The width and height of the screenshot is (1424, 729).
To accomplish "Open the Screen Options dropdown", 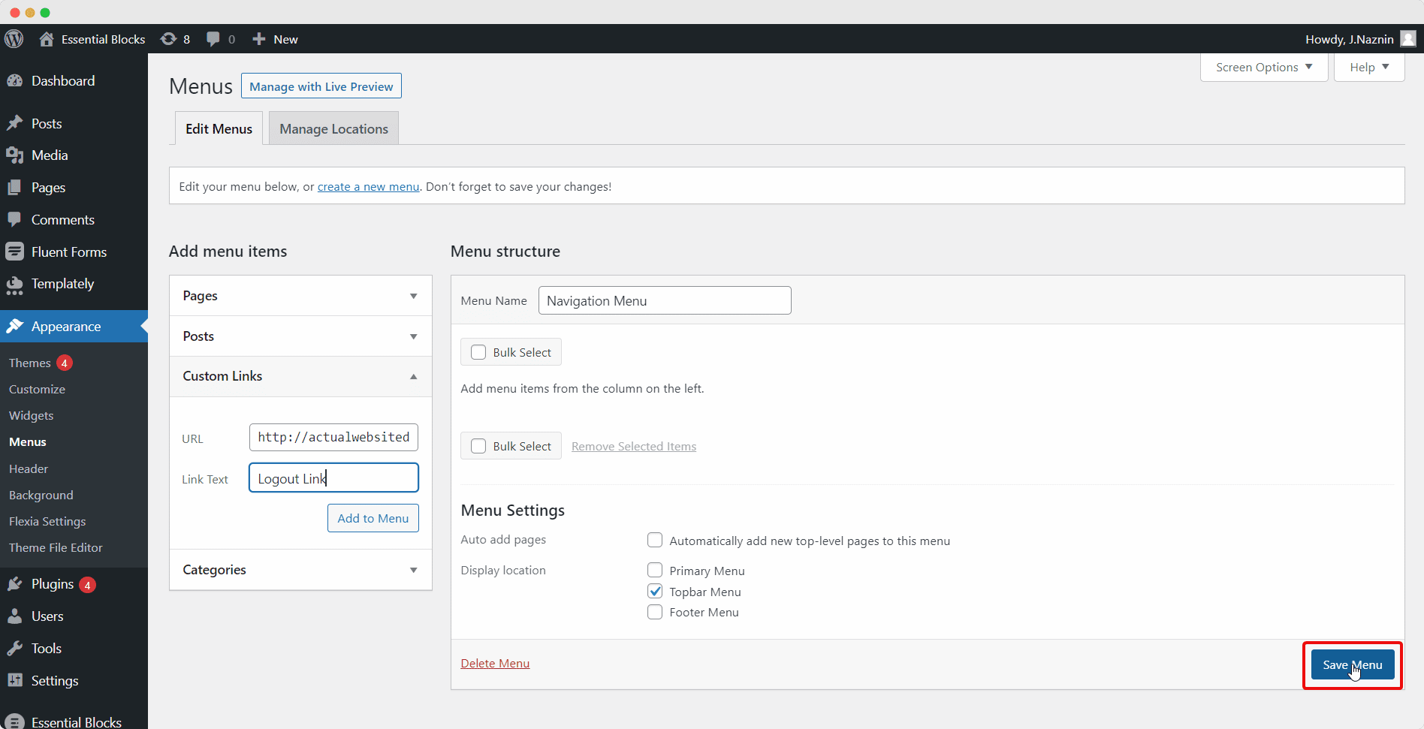I will (x=1263, y=67).
